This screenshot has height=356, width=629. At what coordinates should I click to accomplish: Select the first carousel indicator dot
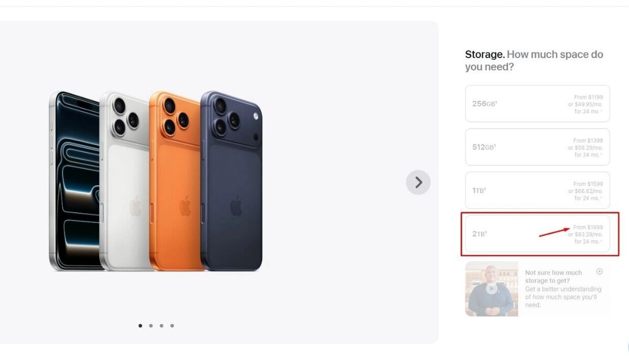pos(140,326)
